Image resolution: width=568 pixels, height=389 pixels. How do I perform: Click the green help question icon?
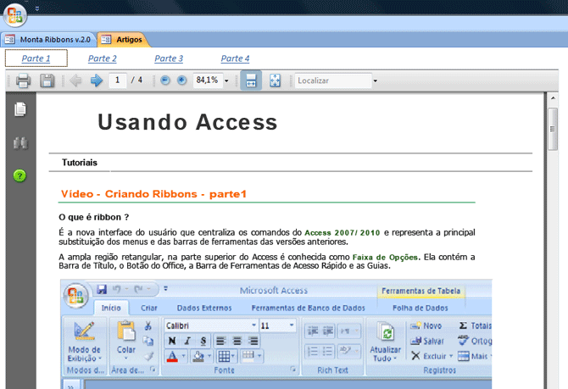(20, 175)
